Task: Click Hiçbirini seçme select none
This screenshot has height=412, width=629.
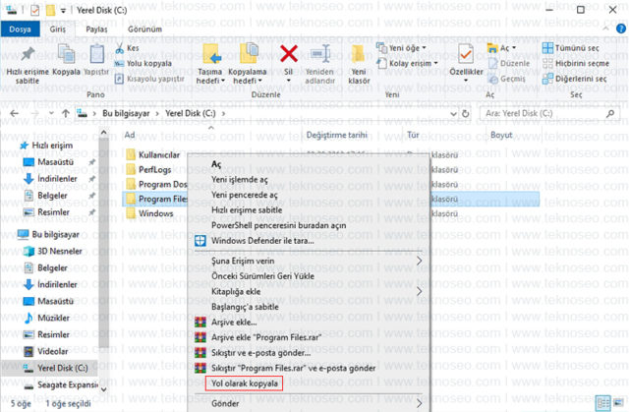Action: [x=576, y=63]
